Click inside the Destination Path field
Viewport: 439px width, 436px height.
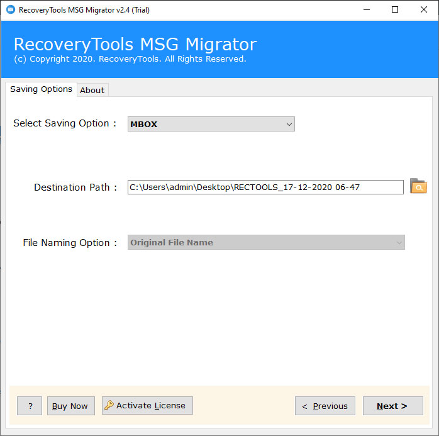pyautogui.click(x=265, y=187)
